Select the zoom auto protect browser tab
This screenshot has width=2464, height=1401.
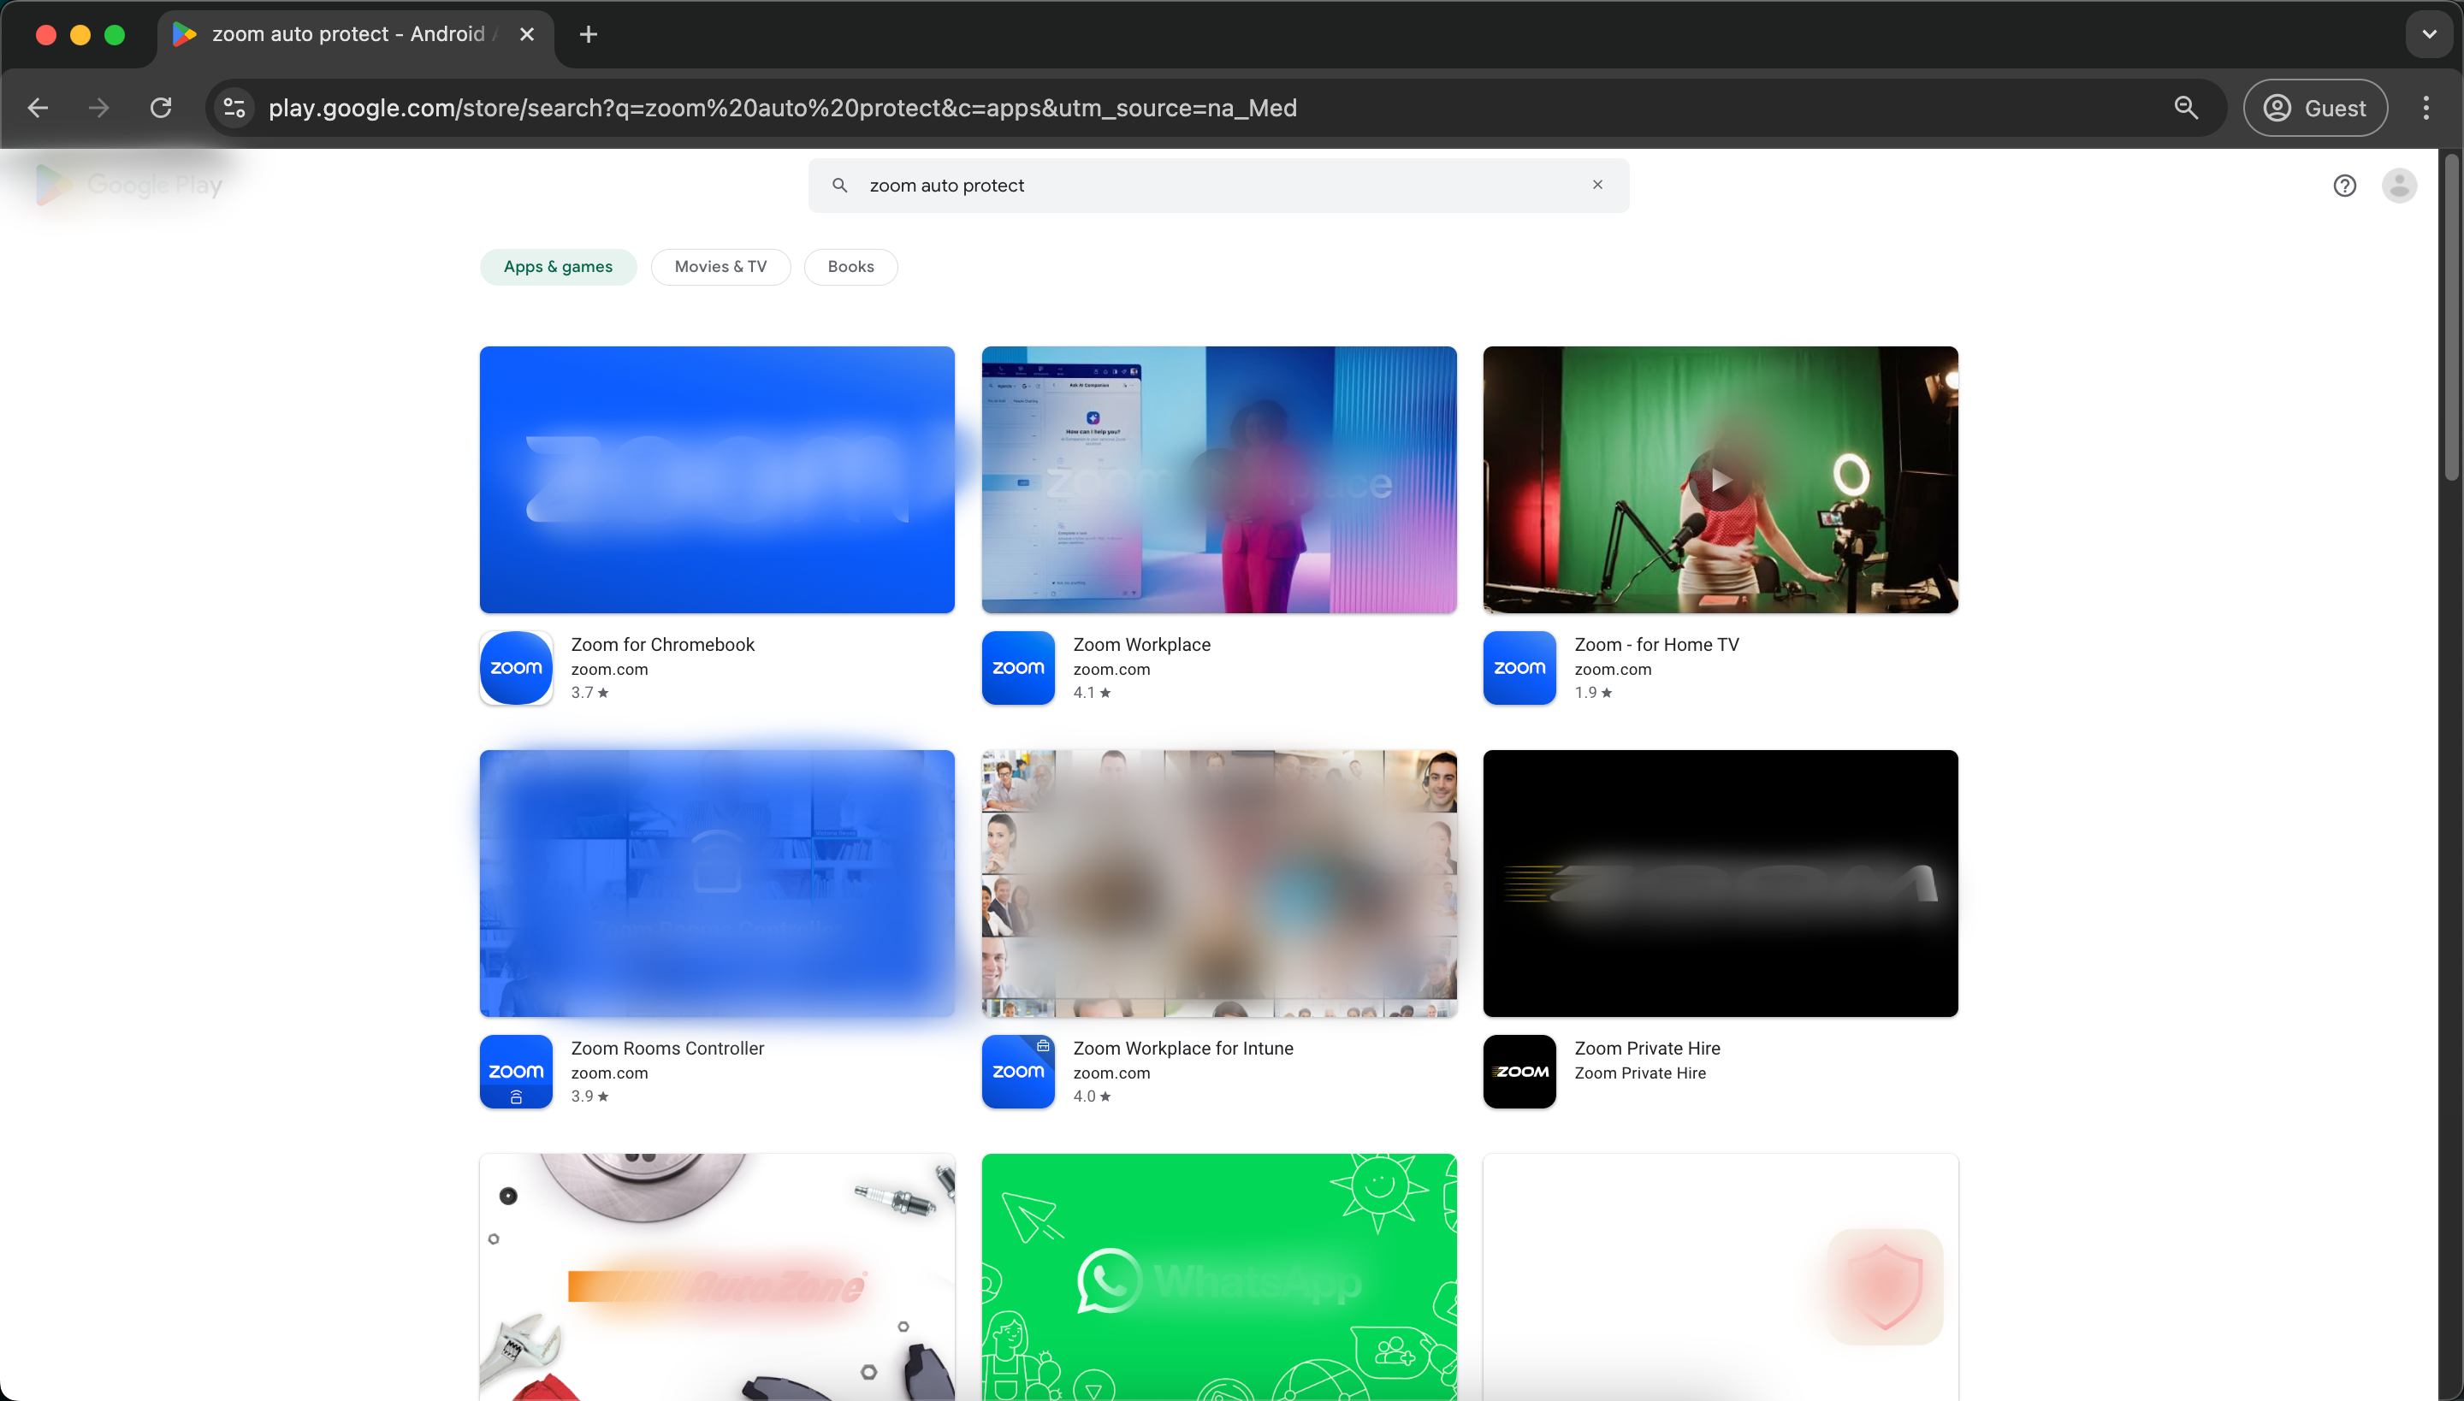pyautogui.click(x=356, y=34)
